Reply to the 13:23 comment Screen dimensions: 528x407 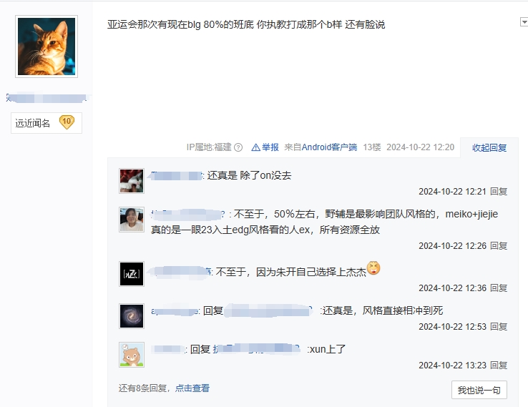click(499, 366)
